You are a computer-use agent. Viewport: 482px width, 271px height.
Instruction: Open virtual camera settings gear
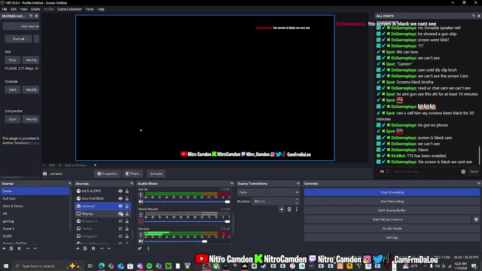(476, 219)
